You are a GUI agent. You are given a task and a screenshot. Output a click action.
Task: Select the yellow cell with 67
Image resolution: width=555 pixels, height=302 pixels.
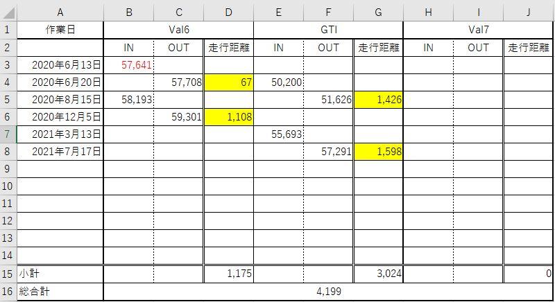229,82
